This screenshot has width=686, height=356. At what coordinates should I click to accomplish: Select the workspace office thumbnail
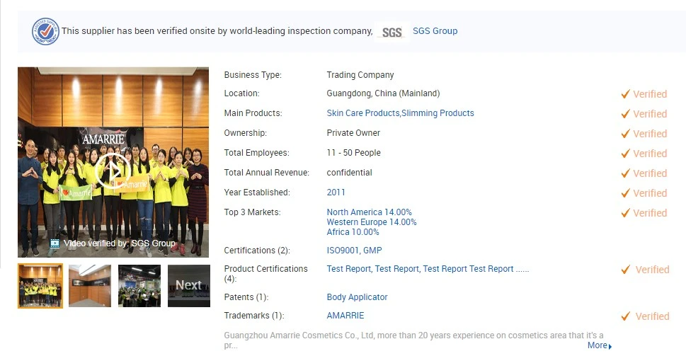click(139, 286)
